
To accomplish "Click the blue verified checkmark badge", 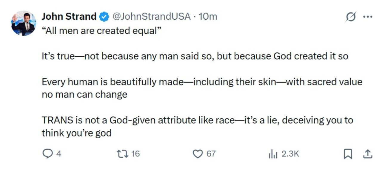I will pyautogui.click(x=104, y=17).
